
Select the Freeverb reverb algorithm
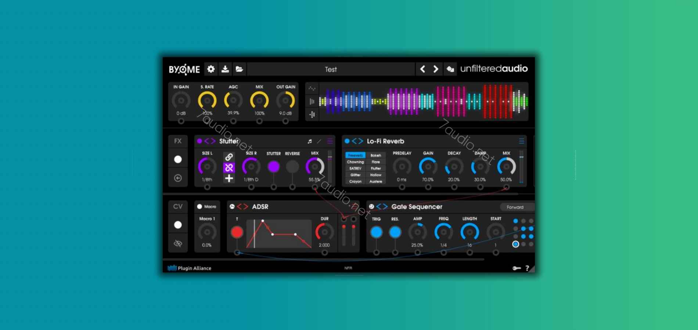point(355,155)
